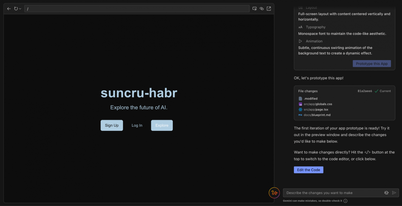402x206 pixels.
Task: Open the preview in a new window
Action: coord(269,9)
